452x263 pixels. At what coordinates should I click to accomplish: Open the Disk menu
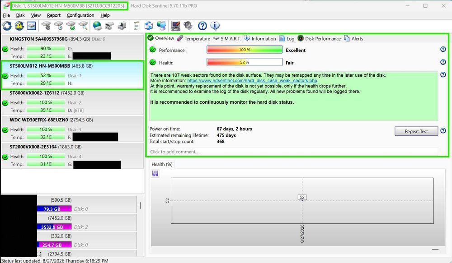click(x=20, y=15)
